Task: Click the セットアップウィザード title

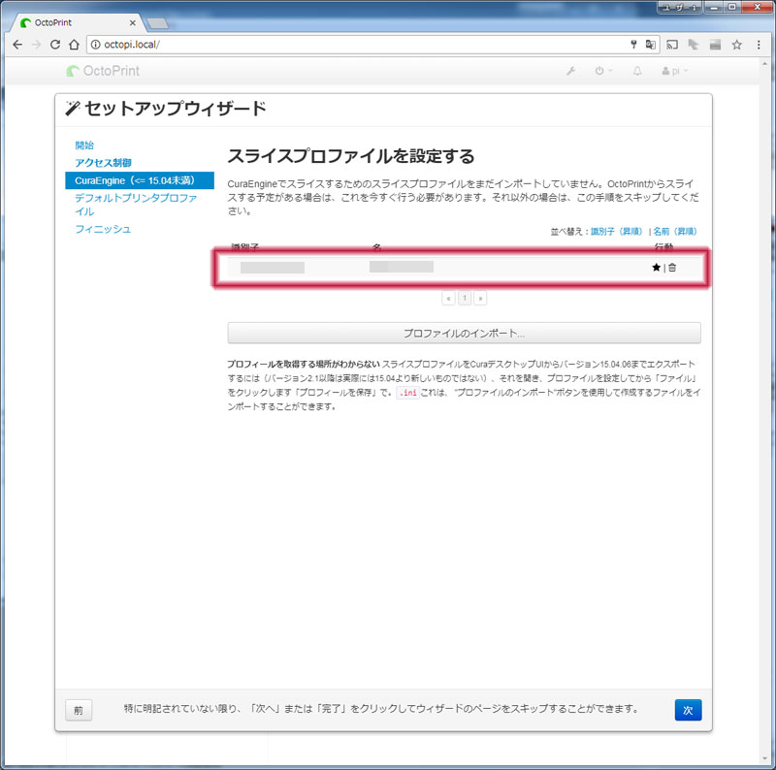Action: point(176,109)
